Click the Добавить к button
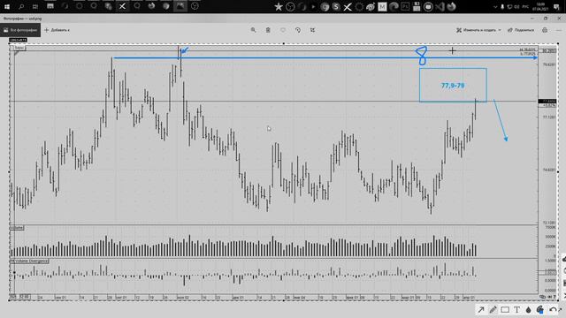Screen dimensions: 566x318 [57, 30]
